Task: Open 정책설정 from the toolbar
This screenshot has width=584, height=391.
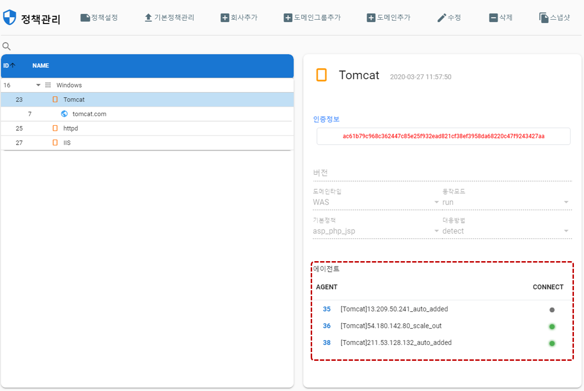Action: pyautogui.click(x=99, y=18)
